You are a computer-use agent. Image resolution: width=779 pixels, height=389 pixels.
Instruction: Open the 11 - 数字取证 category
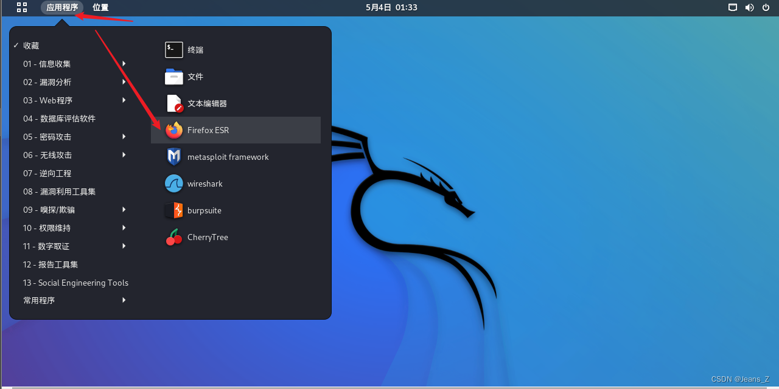[46, 246]
